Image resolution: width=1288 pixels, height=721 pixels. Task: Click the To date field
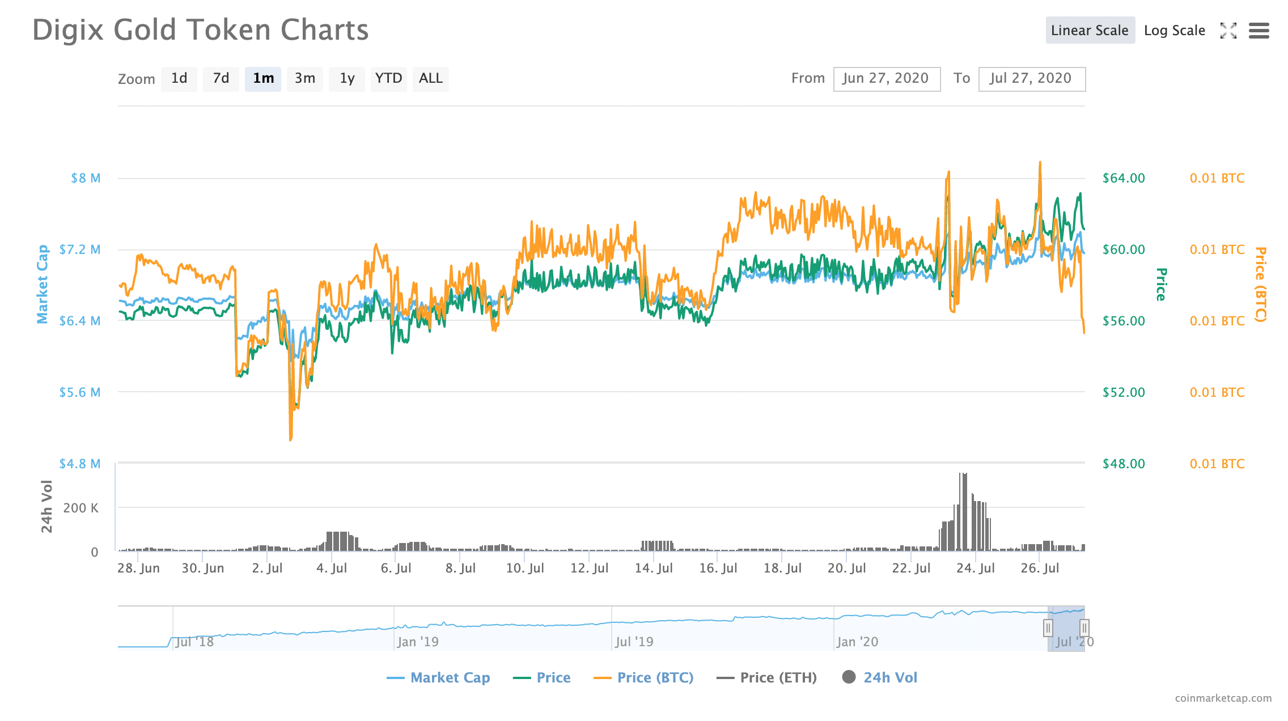tap(1031, 78)
